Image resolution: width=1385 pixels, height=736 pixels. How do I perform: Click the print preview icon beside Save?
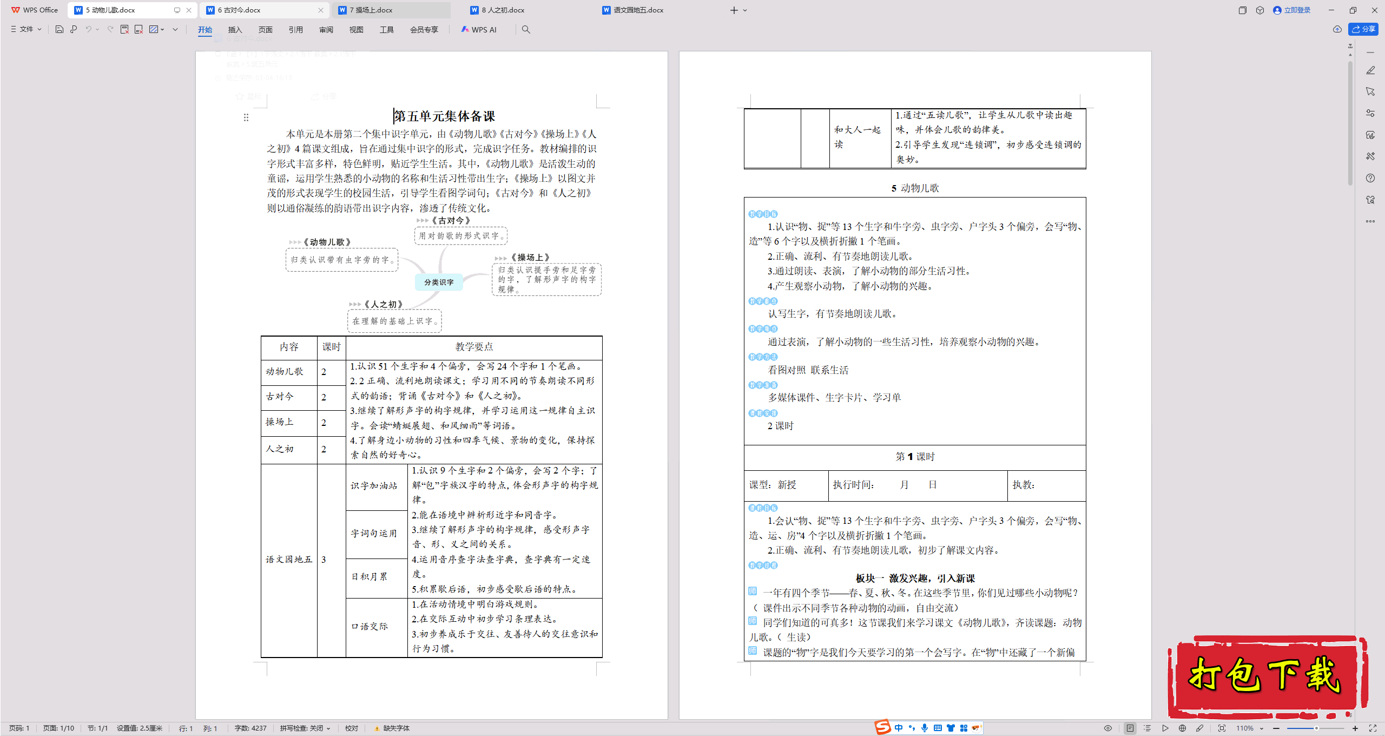coord(74,29)
